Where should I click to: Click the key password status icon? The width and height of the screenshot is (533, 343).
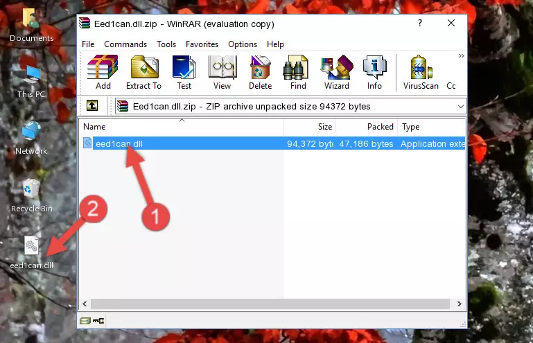point(98,321)
